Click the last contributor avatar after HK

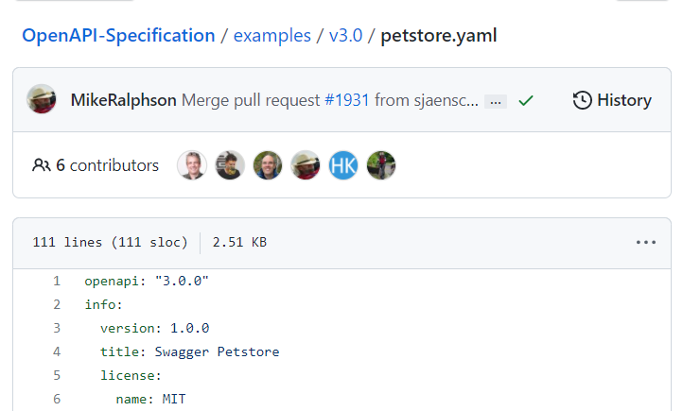point(381,165)
